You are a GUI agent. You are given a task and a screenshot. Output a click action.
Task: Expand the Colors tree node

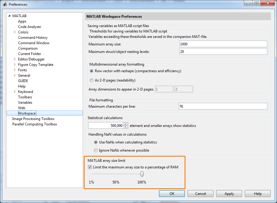point(14,32)
